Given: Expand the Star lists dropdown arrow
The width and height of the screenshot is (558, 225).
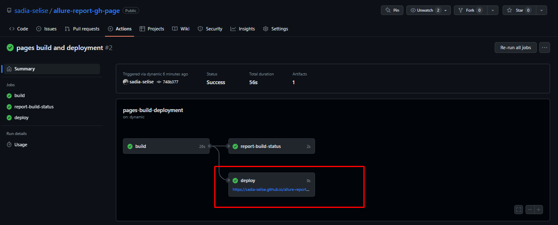Looking at the screenshot, I should (541, 10).
